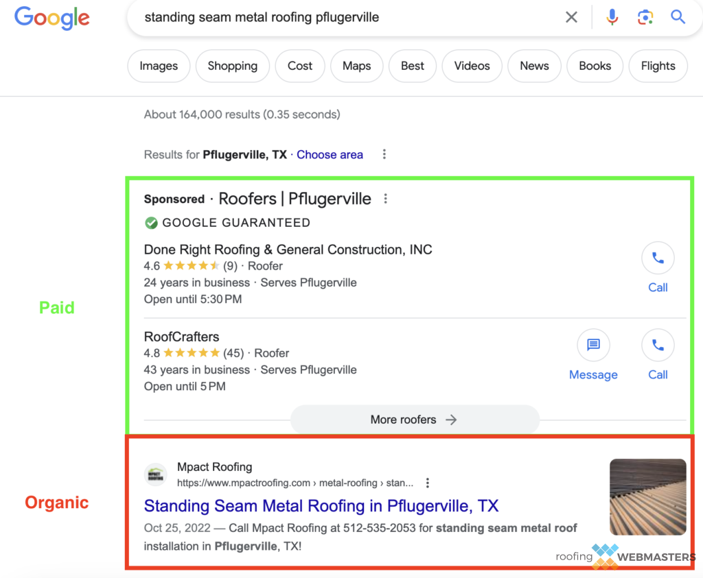Screen dimensions: 703x578
Task: Open options dots beside Mpact Roofing URL
Action: tap(428, 483)
